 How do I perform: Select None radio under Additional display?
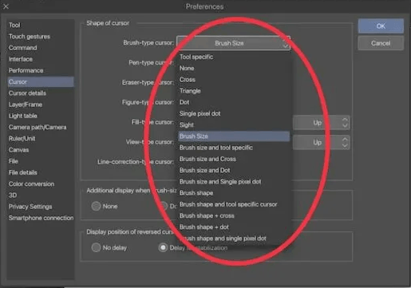[x=96, y=206]
